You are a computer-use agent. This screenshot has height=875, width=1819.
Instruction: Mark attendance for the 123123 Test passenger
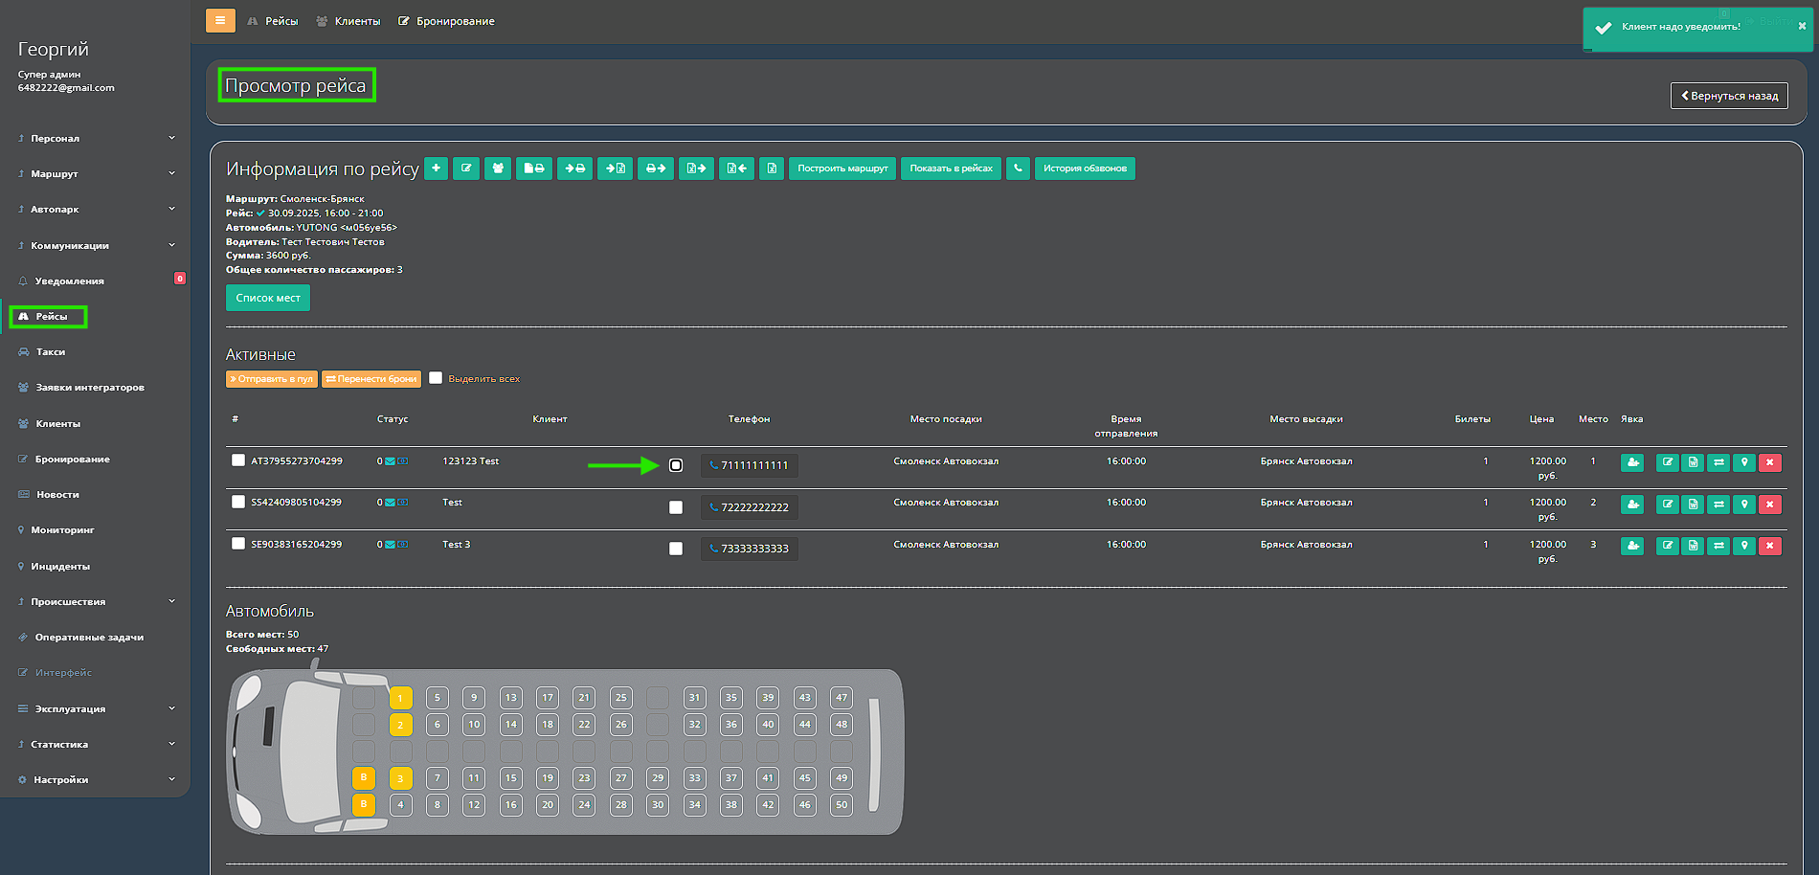(1632, 462)
